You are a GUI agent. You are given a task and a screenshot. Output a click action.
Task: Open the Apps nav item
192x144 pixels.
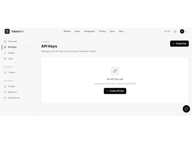[x=77, y=31]
